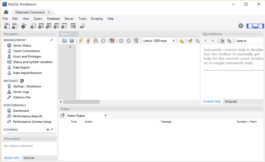
Task: Execute the SQL script with the lightning icon
Action: point(81,41)
